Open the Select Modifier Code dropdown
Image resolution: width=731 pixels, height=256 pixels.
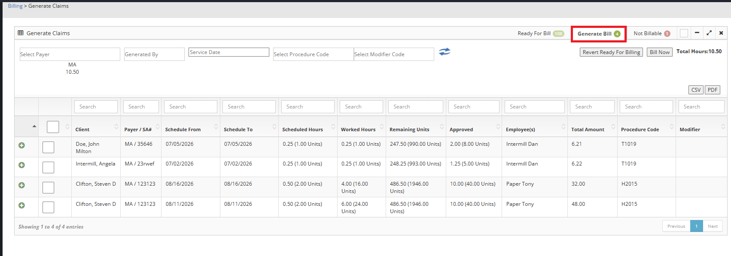coord(393,54)
